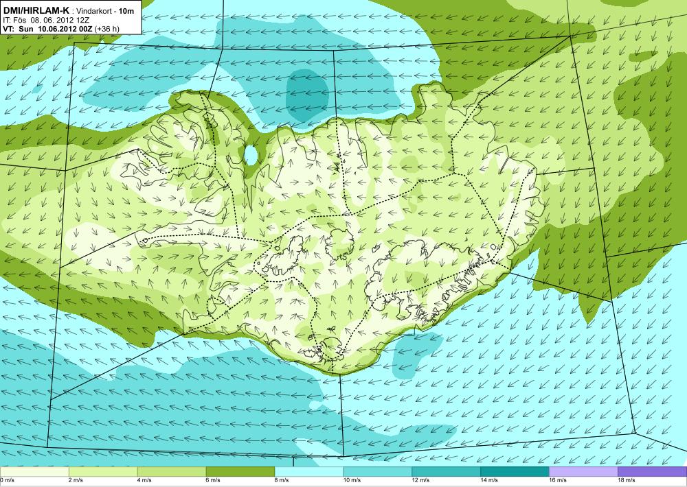Screen dimensions: 687x487
Task: Click the 'Vindarkort - 10m' label
Action: tap(105, 12)
